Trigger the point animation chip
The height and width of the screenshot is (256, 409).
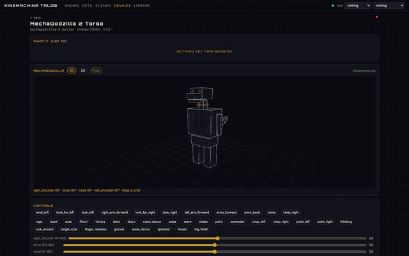pos(219,221)
